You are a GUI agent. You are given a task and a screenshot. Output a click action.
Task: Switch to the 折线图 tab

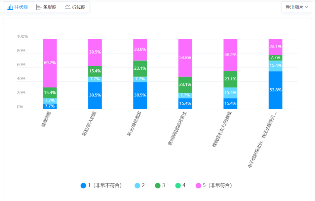tap(78, 7)
